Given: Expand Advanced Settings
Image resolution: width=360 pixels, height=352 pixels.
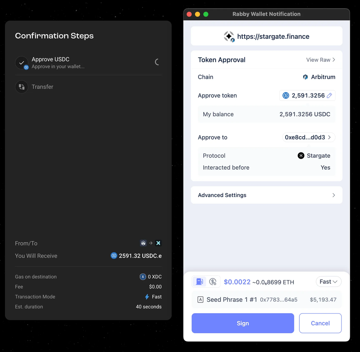Looking at the screenshot, I should [267, 195].
